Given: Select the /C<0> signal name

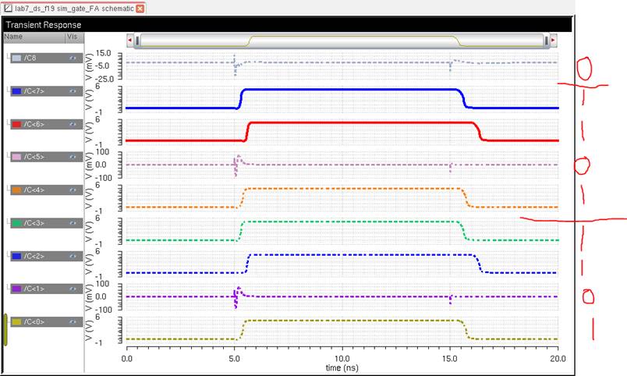Looking at the screenshot, I should click(x=34, y=322).
